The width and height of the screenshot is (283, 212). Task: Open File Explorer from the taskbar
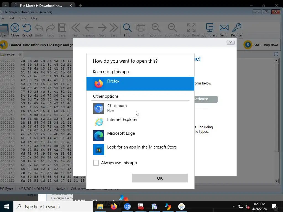100,206
